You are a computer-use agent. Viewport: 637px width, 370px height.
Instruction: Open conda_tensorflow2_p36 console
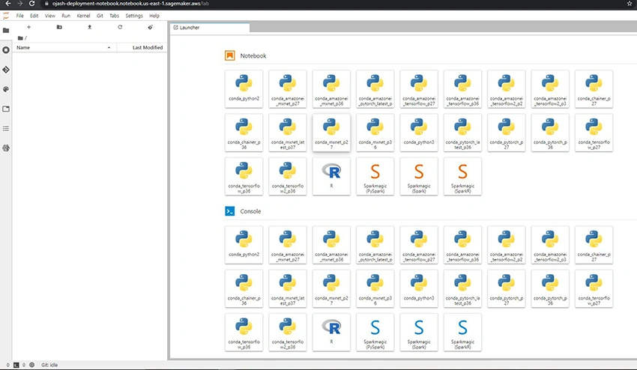pyautogui.click(x=288, y=333)
